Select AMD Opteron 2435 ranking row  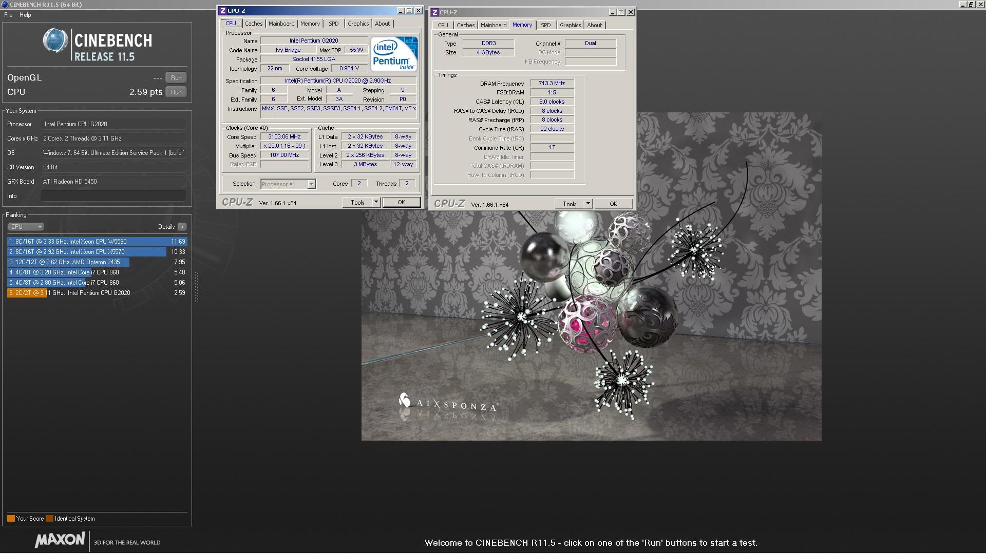tap(97, 262)
